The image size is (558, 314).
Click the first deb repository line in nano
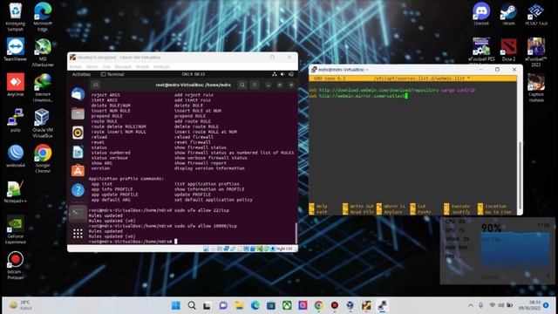coord(391,90)
